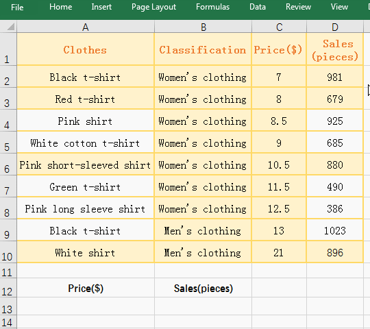Screen dimensions: 370x329
Task: Select row 9 header
Action: (x=8, y=230)
